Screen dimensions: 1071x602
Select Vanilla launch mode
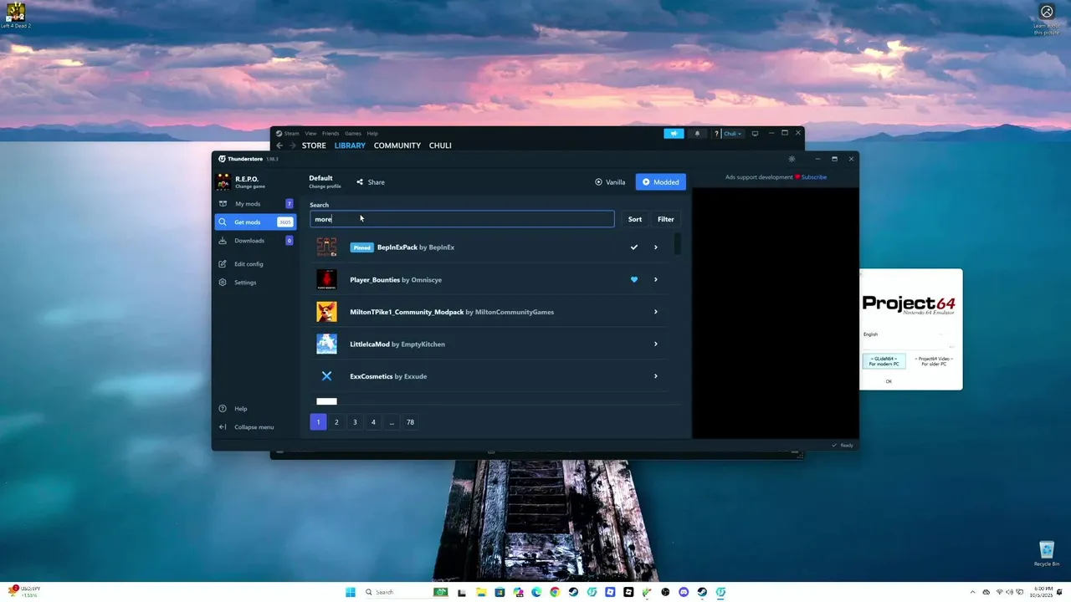pos(610,182)
